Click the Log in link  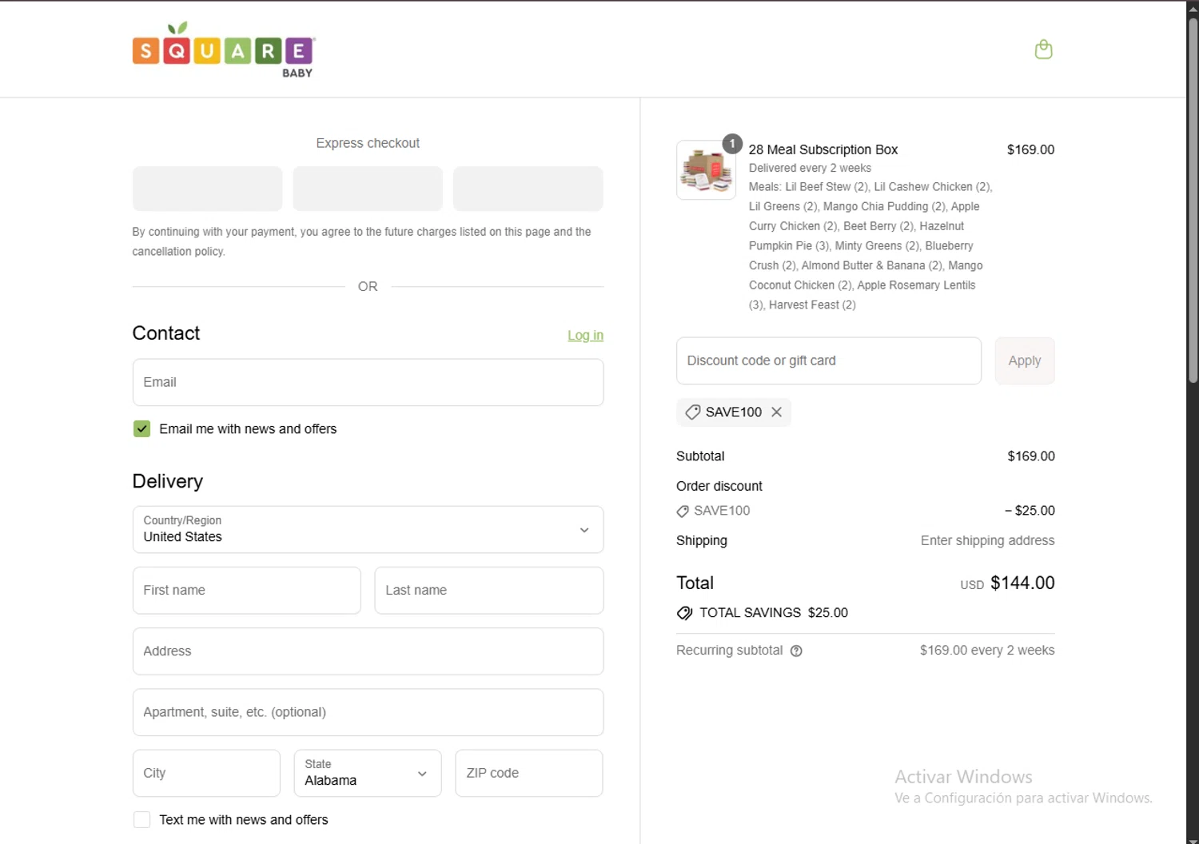pos(585,336)
